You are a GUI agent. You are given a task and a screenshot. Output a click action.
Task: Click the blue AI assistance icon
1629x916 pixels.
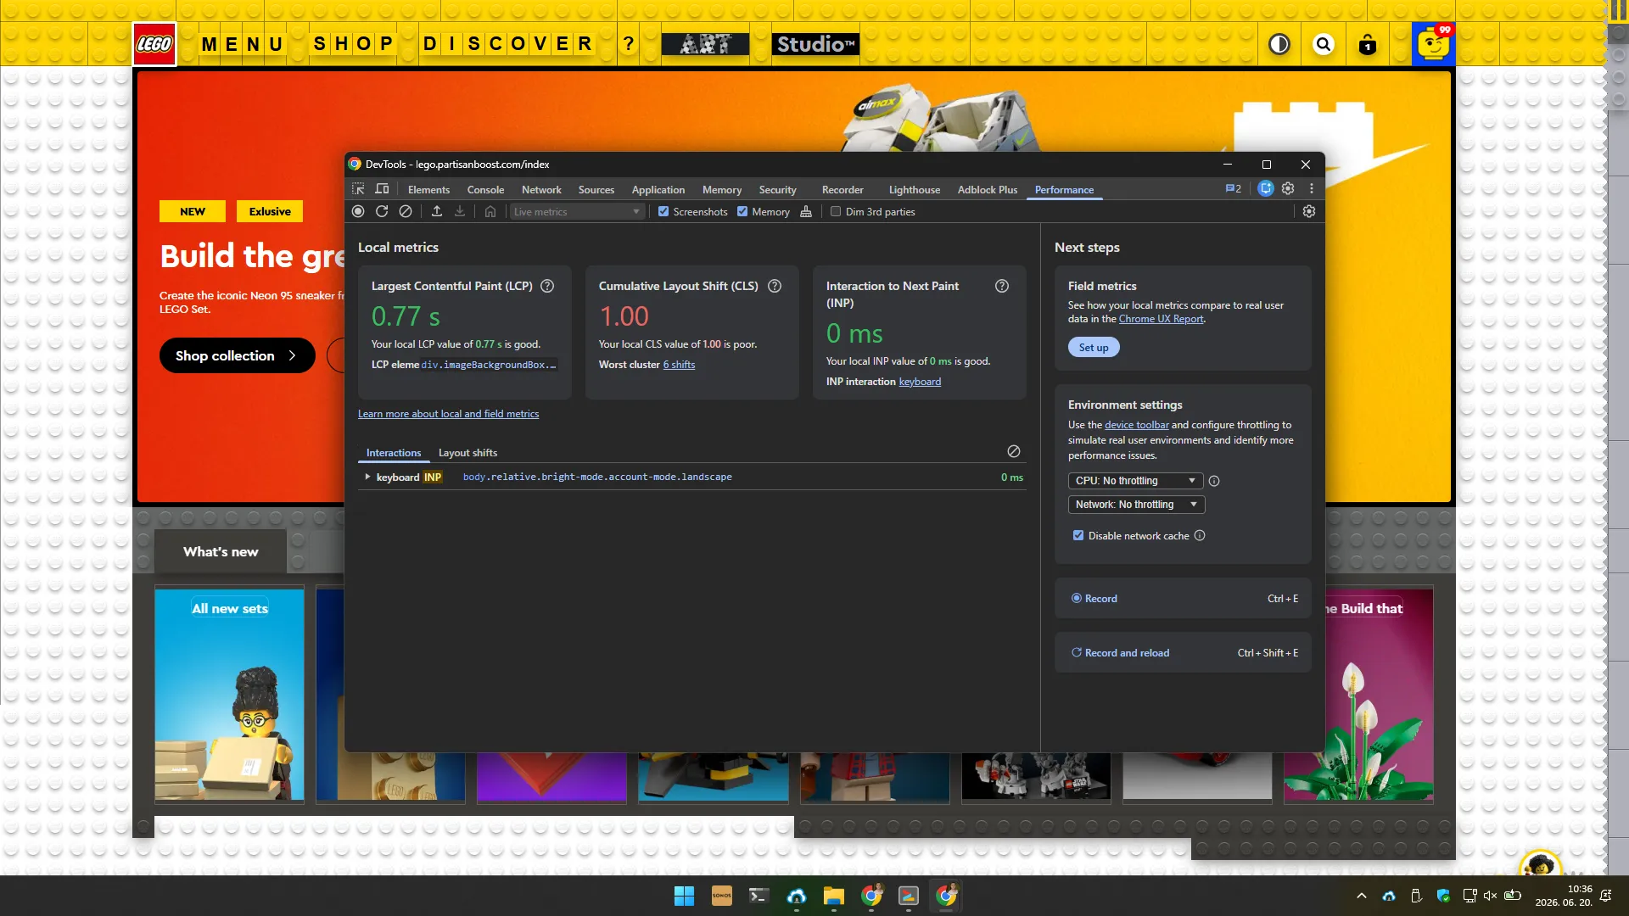tap(1266, 188)
